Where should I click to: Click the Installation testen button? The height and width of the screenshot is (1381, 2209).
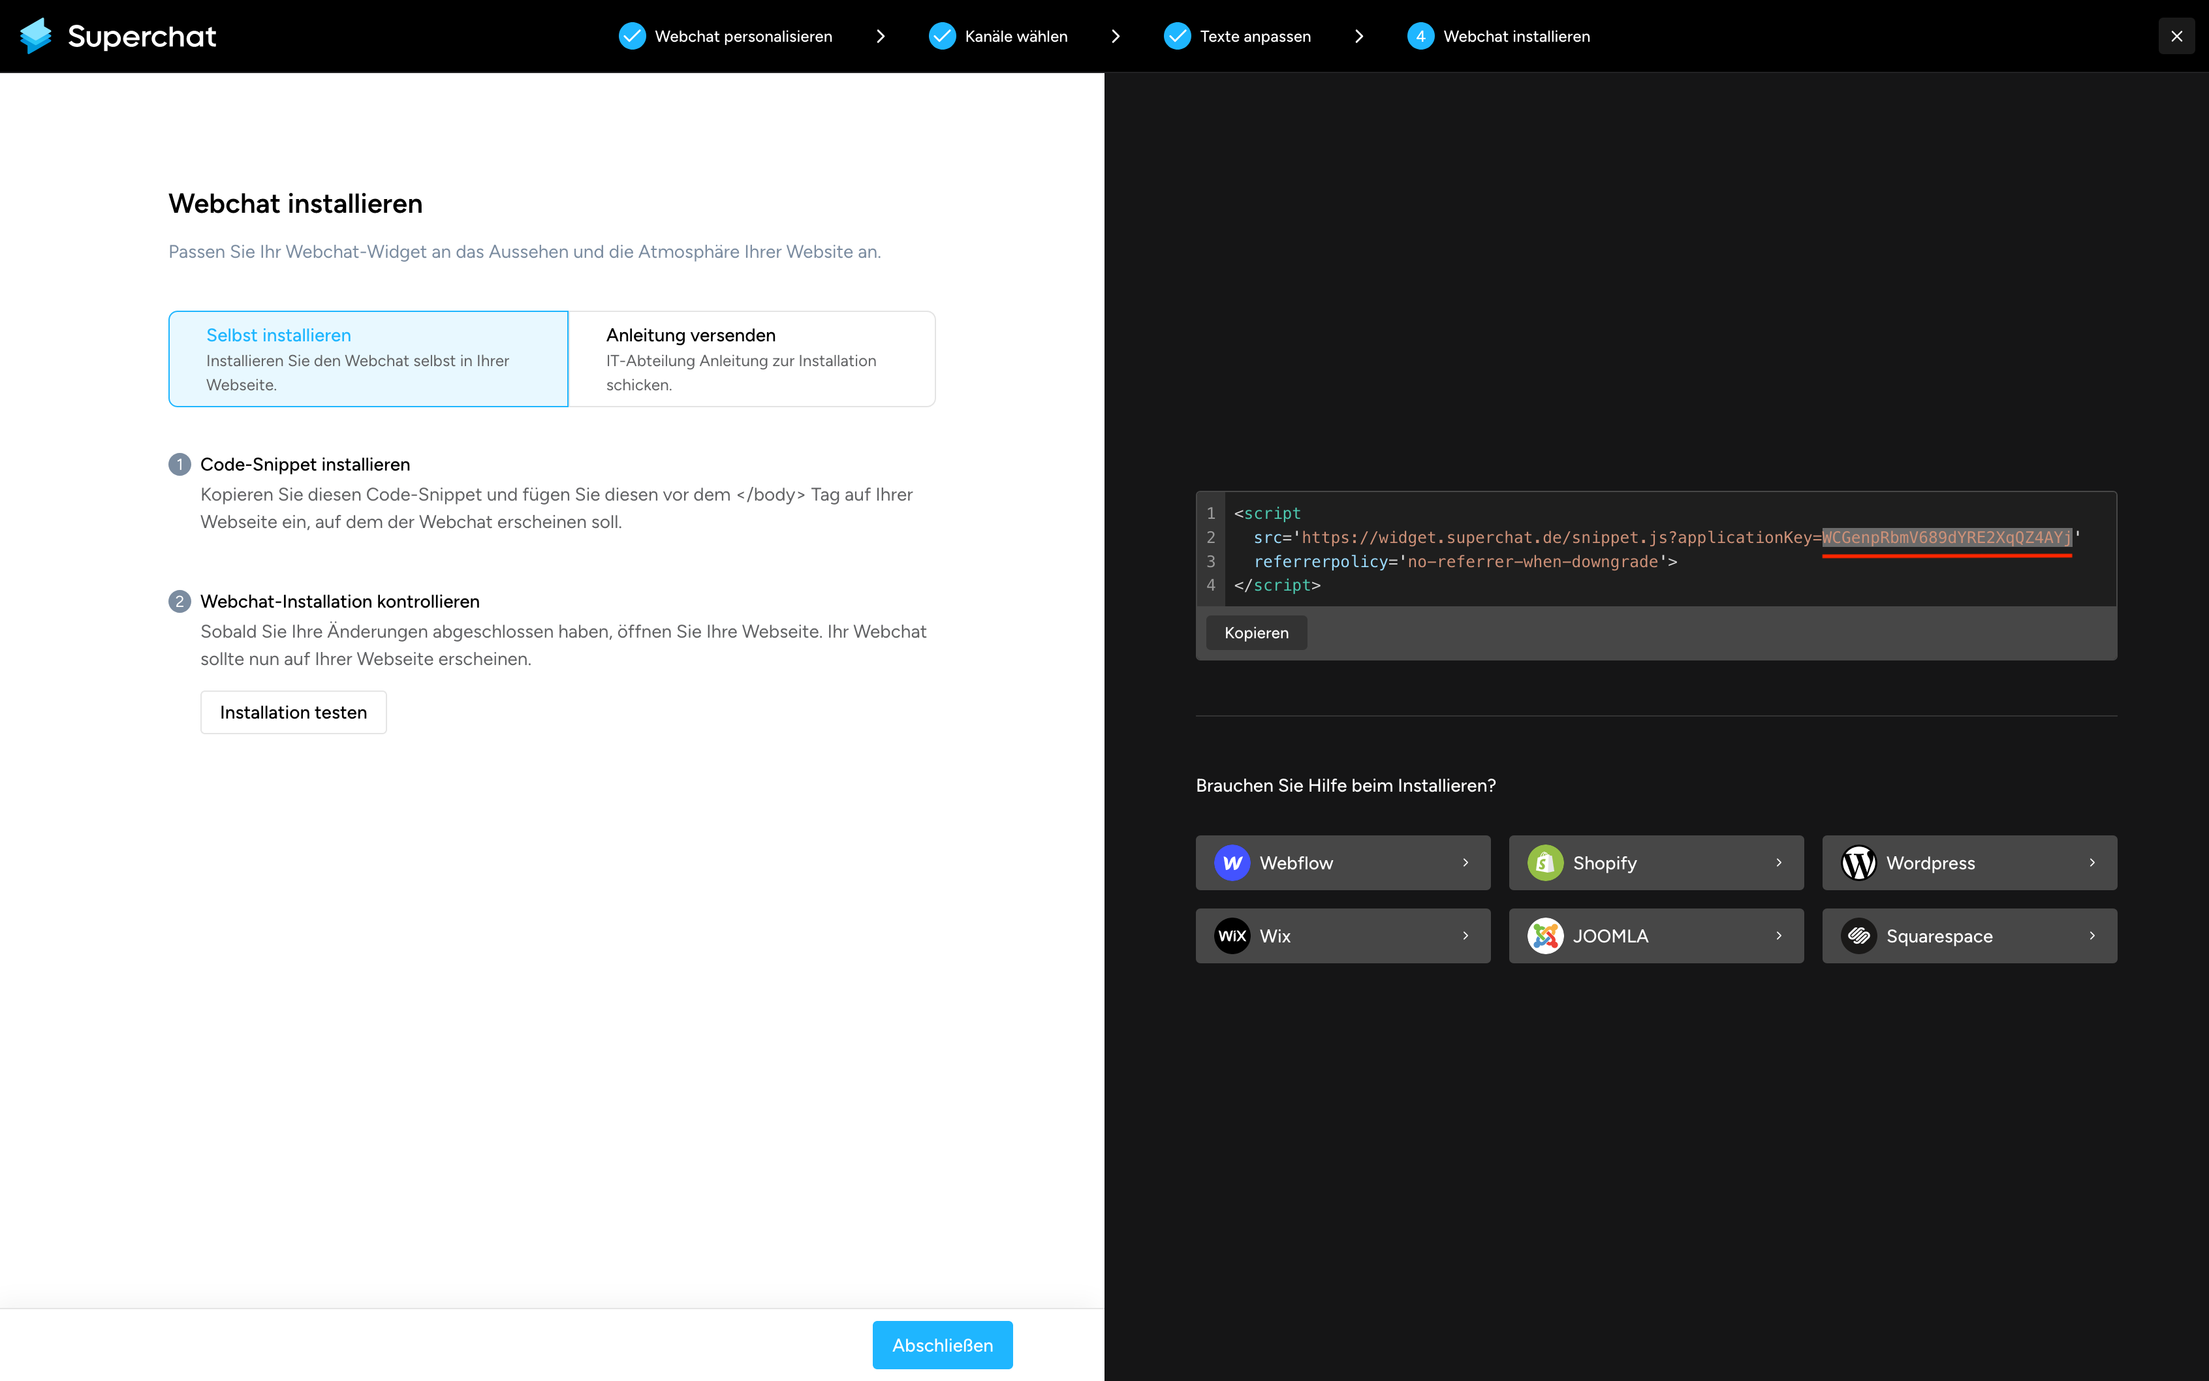tap(293, 713)
